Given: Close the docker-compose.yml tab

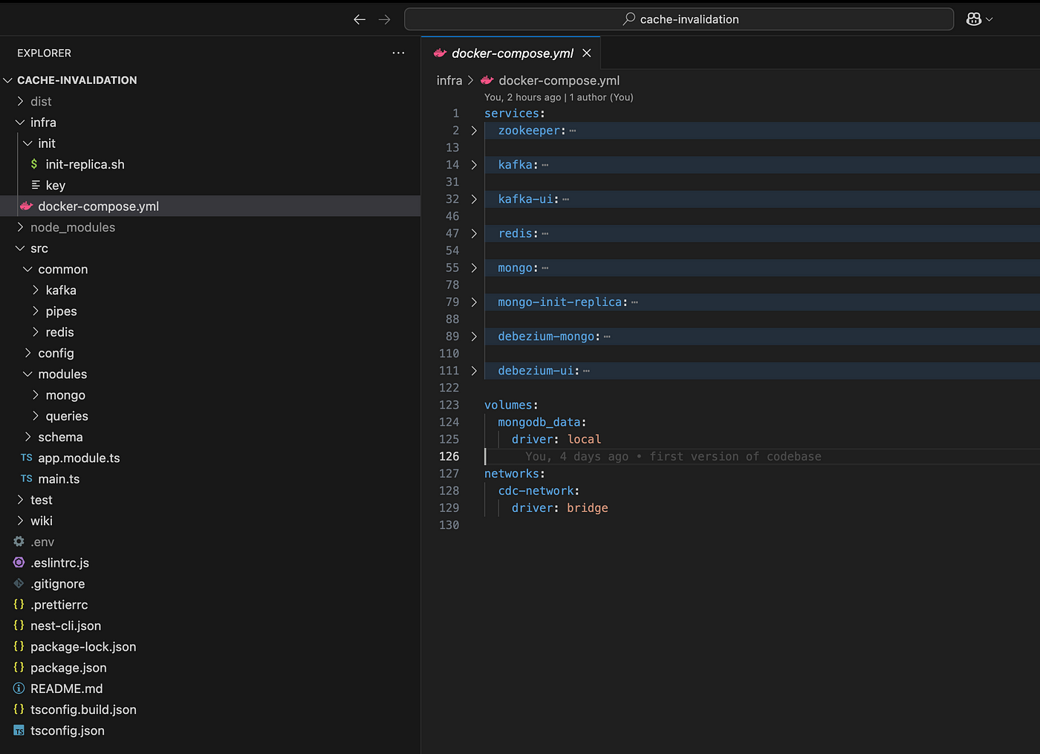Looking at the screenshot, I should coord(587,53).
